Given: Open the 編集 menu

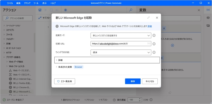Looking at the screenshot, I should 18,3.
